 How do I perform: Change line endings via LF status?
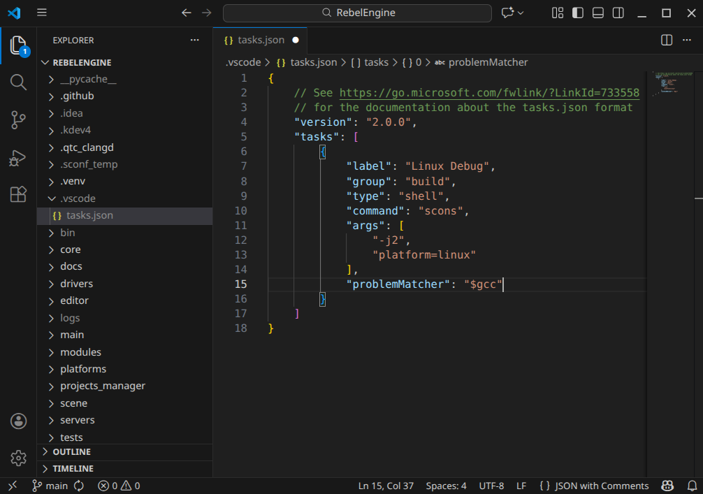521,486
